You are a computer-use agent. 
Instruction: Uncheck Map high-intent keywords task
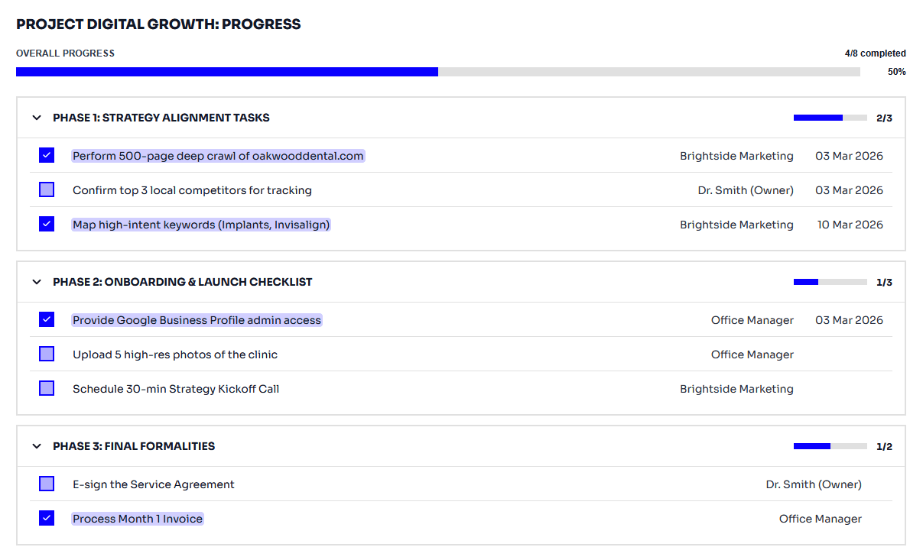pyautogui.click(x=47, y=225)
